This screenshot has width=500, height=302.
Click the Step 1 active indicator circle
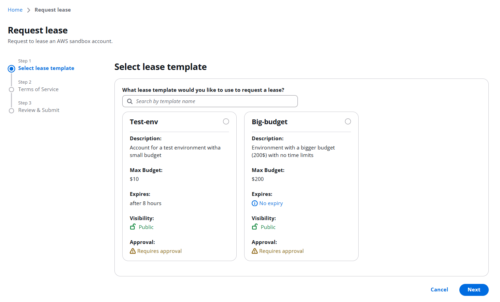(12, 69)
